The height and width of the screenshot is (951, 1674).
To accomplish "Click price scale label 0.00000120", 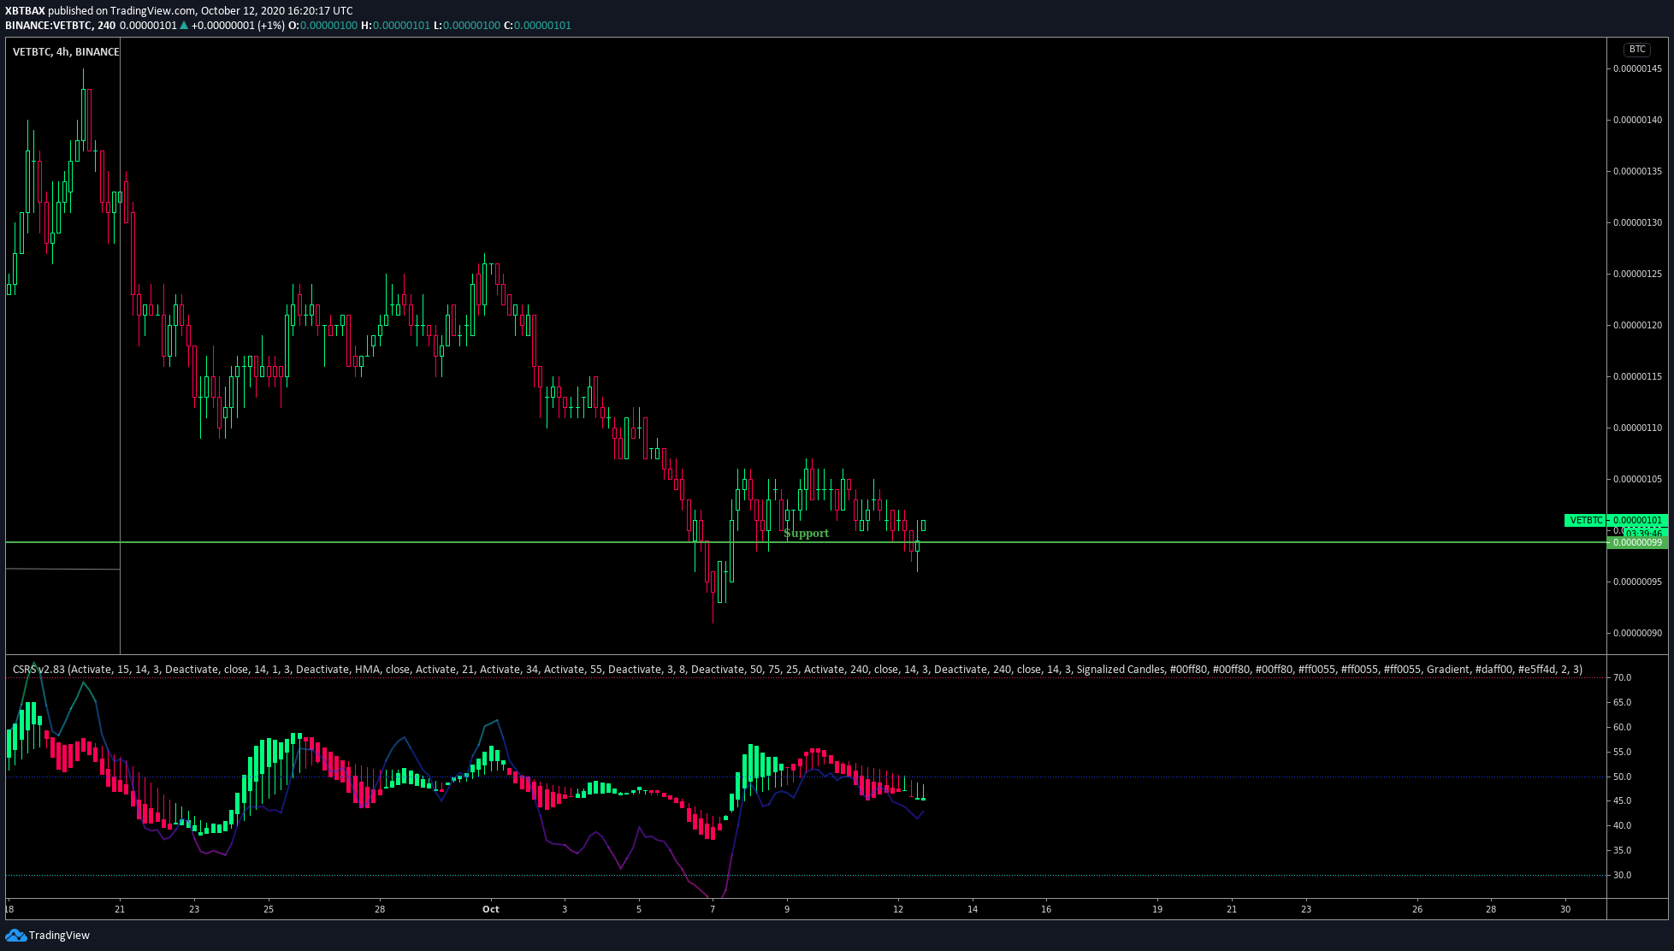I will point(1637,325).
